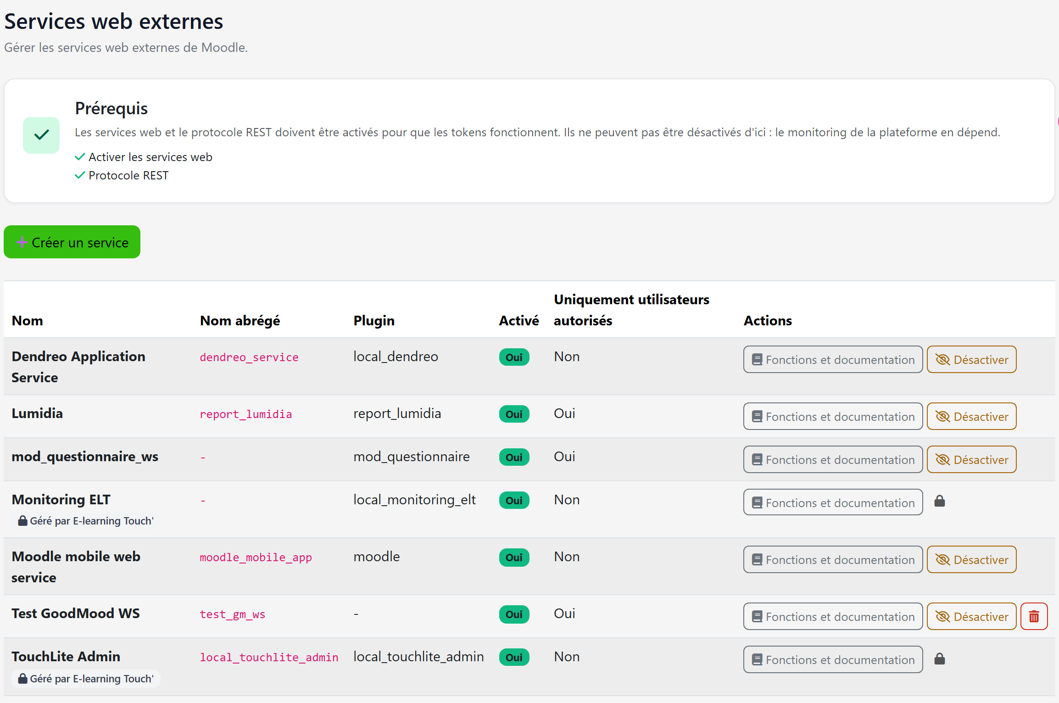Click the Prérequis heading

coord(111,108)
